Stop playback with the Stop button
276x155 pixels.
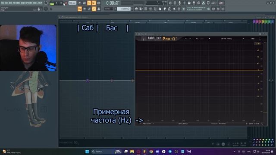[61, 3]
